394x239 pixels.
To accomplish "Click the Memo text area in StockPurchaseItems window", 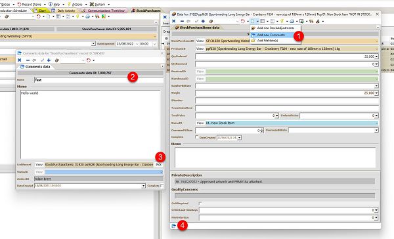I will click(275, 158).
